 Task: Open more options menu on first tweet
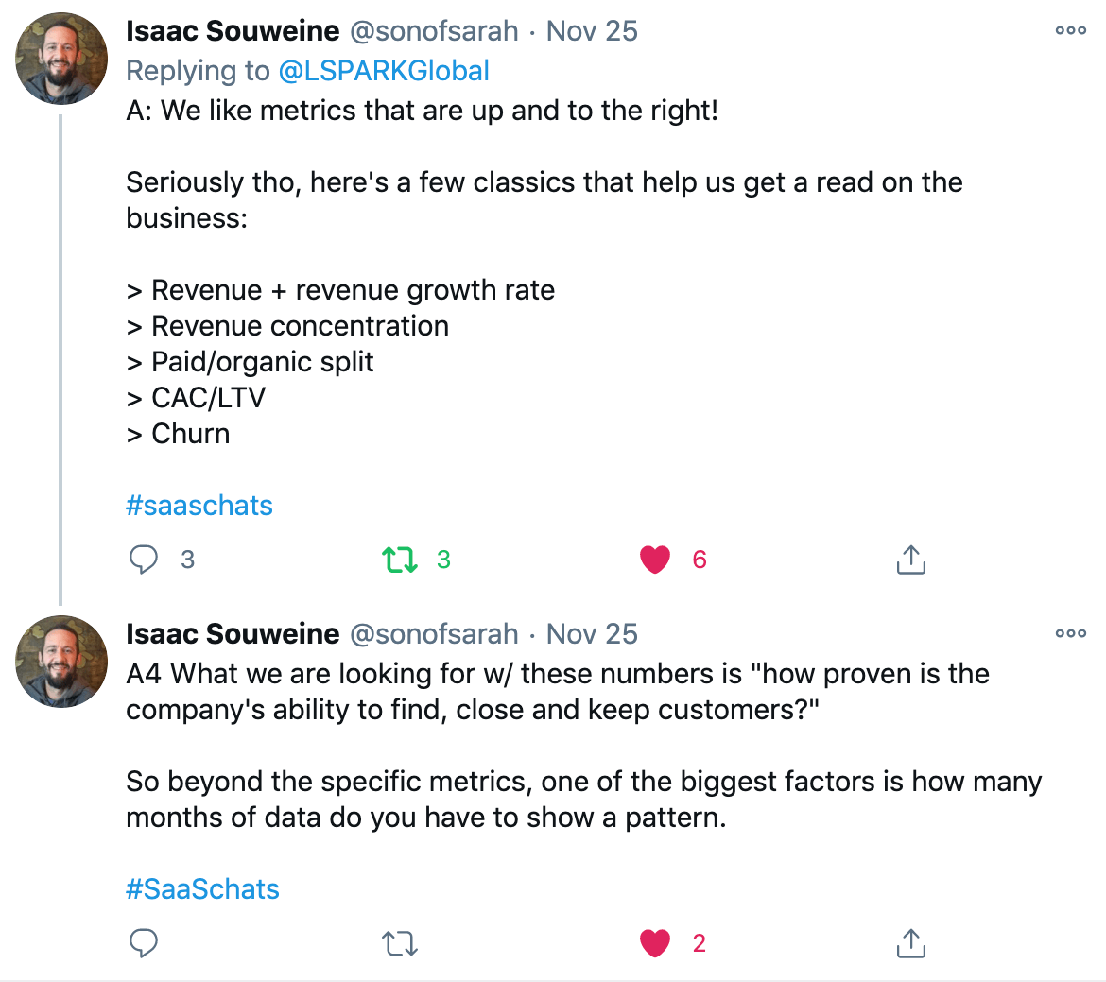1070,31
